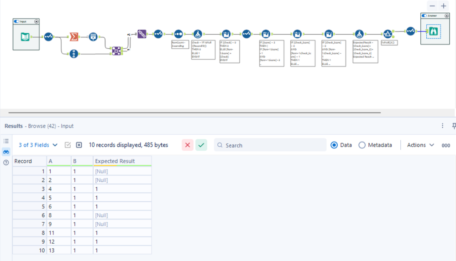Zoom out the canvas with minus button

tap(432, 6)
